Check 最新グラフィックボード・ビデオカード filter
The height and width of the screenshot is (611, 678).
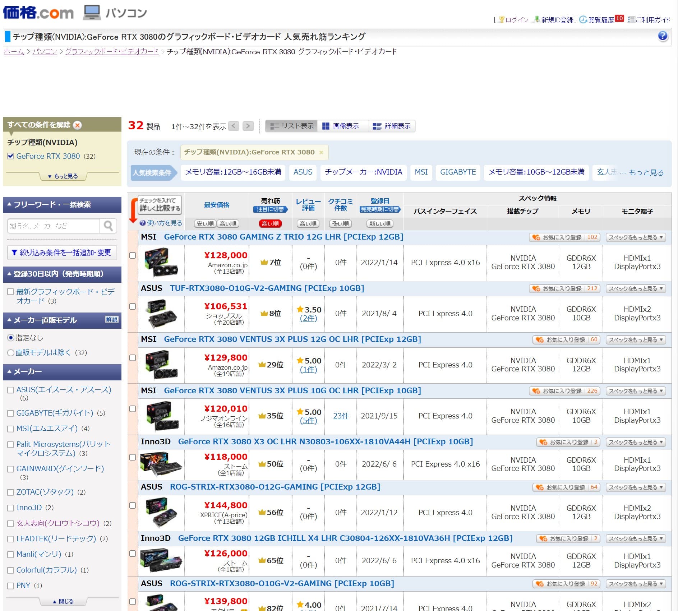pyautogui.click(x=10, y=292)
